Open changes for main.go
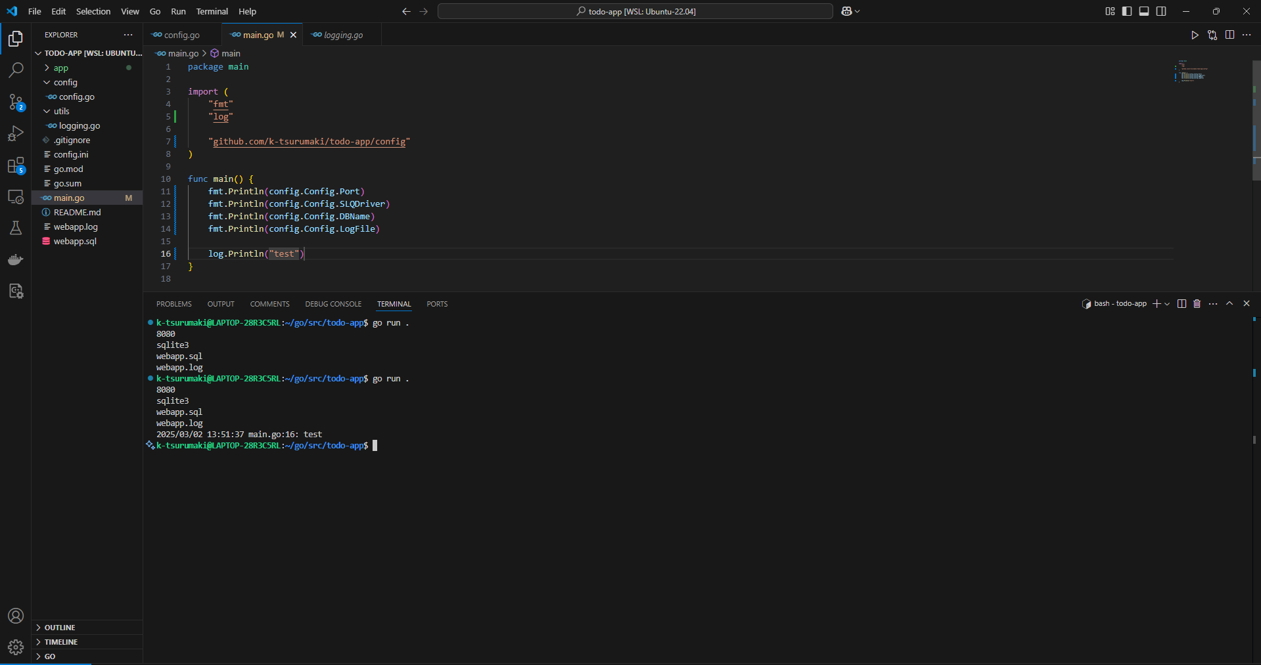Screen dimensions: 1261x665 pos(1212,35)
